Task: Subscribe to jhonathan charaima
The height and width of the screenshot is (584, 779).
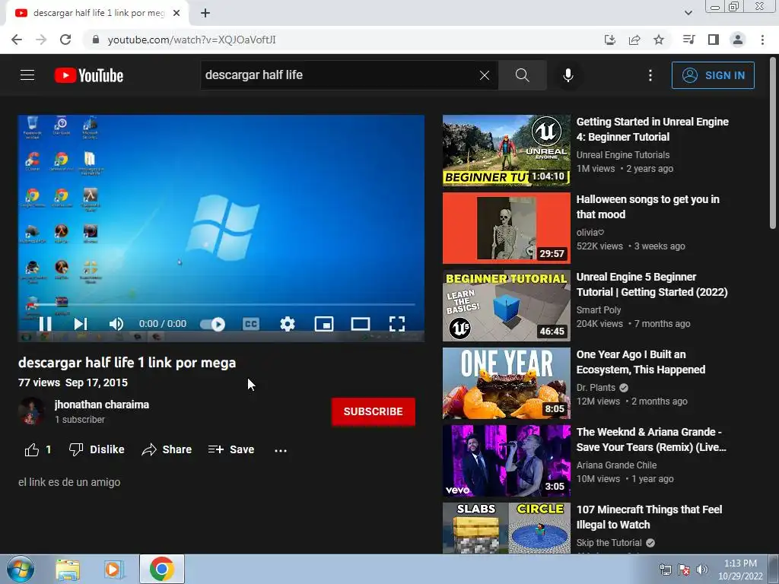Action: (x=373, y=411)
